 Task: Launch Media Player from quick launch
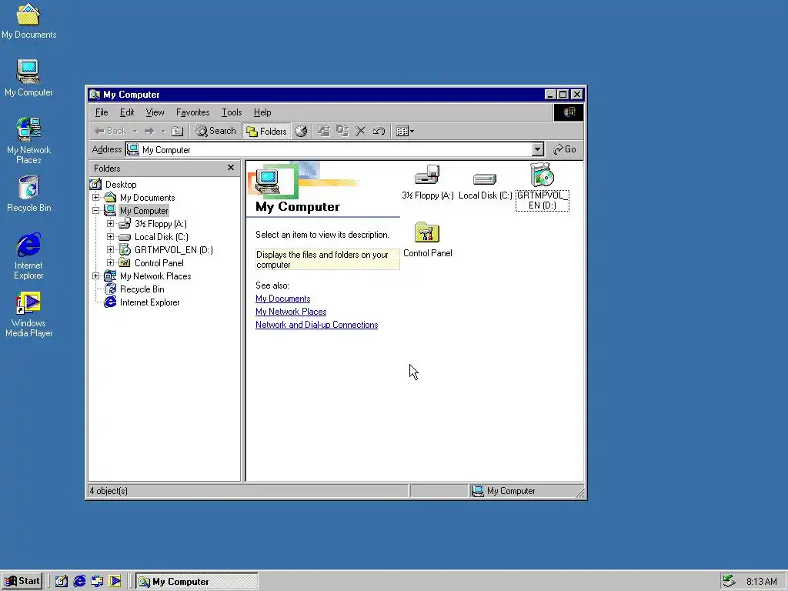[x=115, y=582]
